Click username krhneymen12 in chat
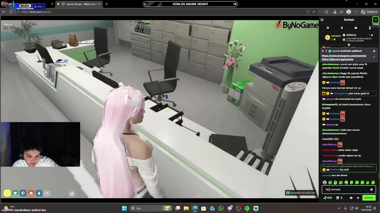The width and height of the screenshot is (380, 213). [330, 104]
